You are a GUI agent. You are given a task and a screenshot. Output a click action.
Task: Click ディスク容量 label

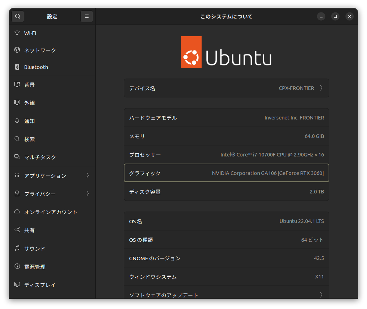(145, 192)
